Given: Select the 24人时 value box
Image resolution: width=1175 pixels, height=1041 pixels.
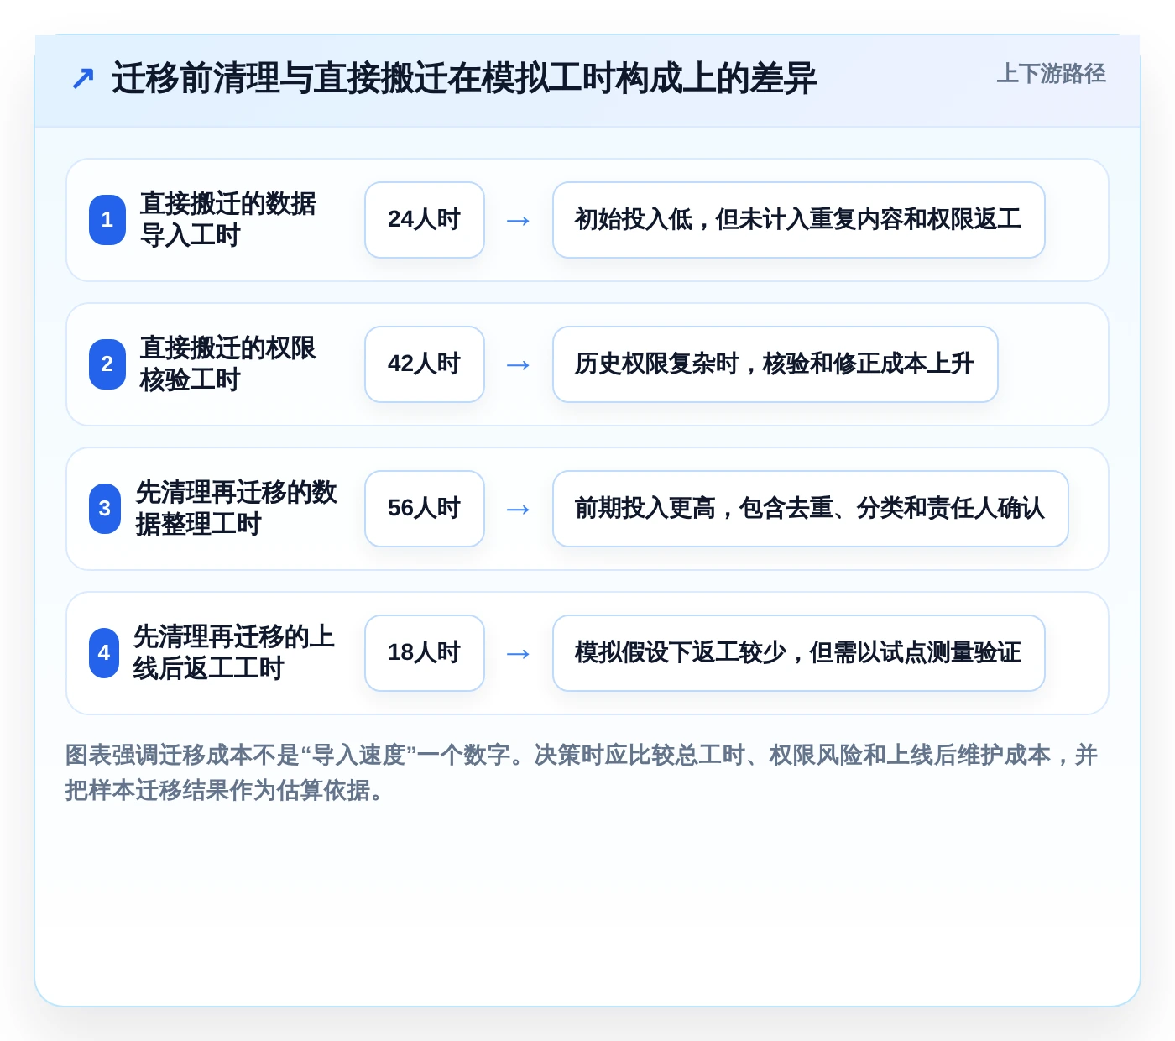Looking at the screenshot, I should 425,220.
